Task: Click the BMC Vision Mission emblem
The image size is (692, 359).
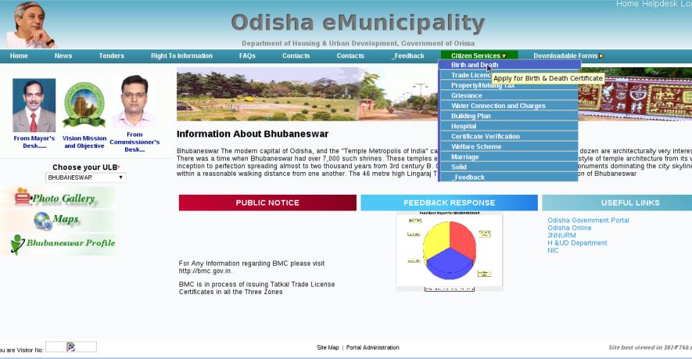Action: 84,105
